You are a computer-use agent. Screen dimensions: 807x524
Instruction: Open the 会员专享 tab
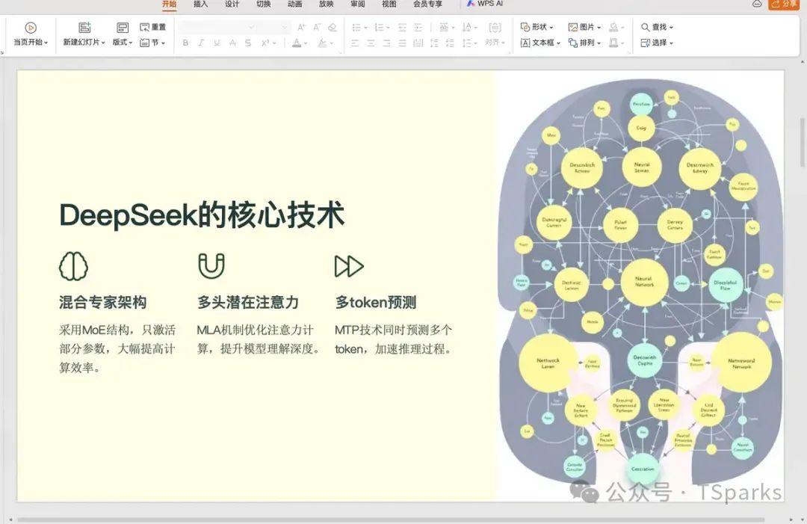(427, 4)
